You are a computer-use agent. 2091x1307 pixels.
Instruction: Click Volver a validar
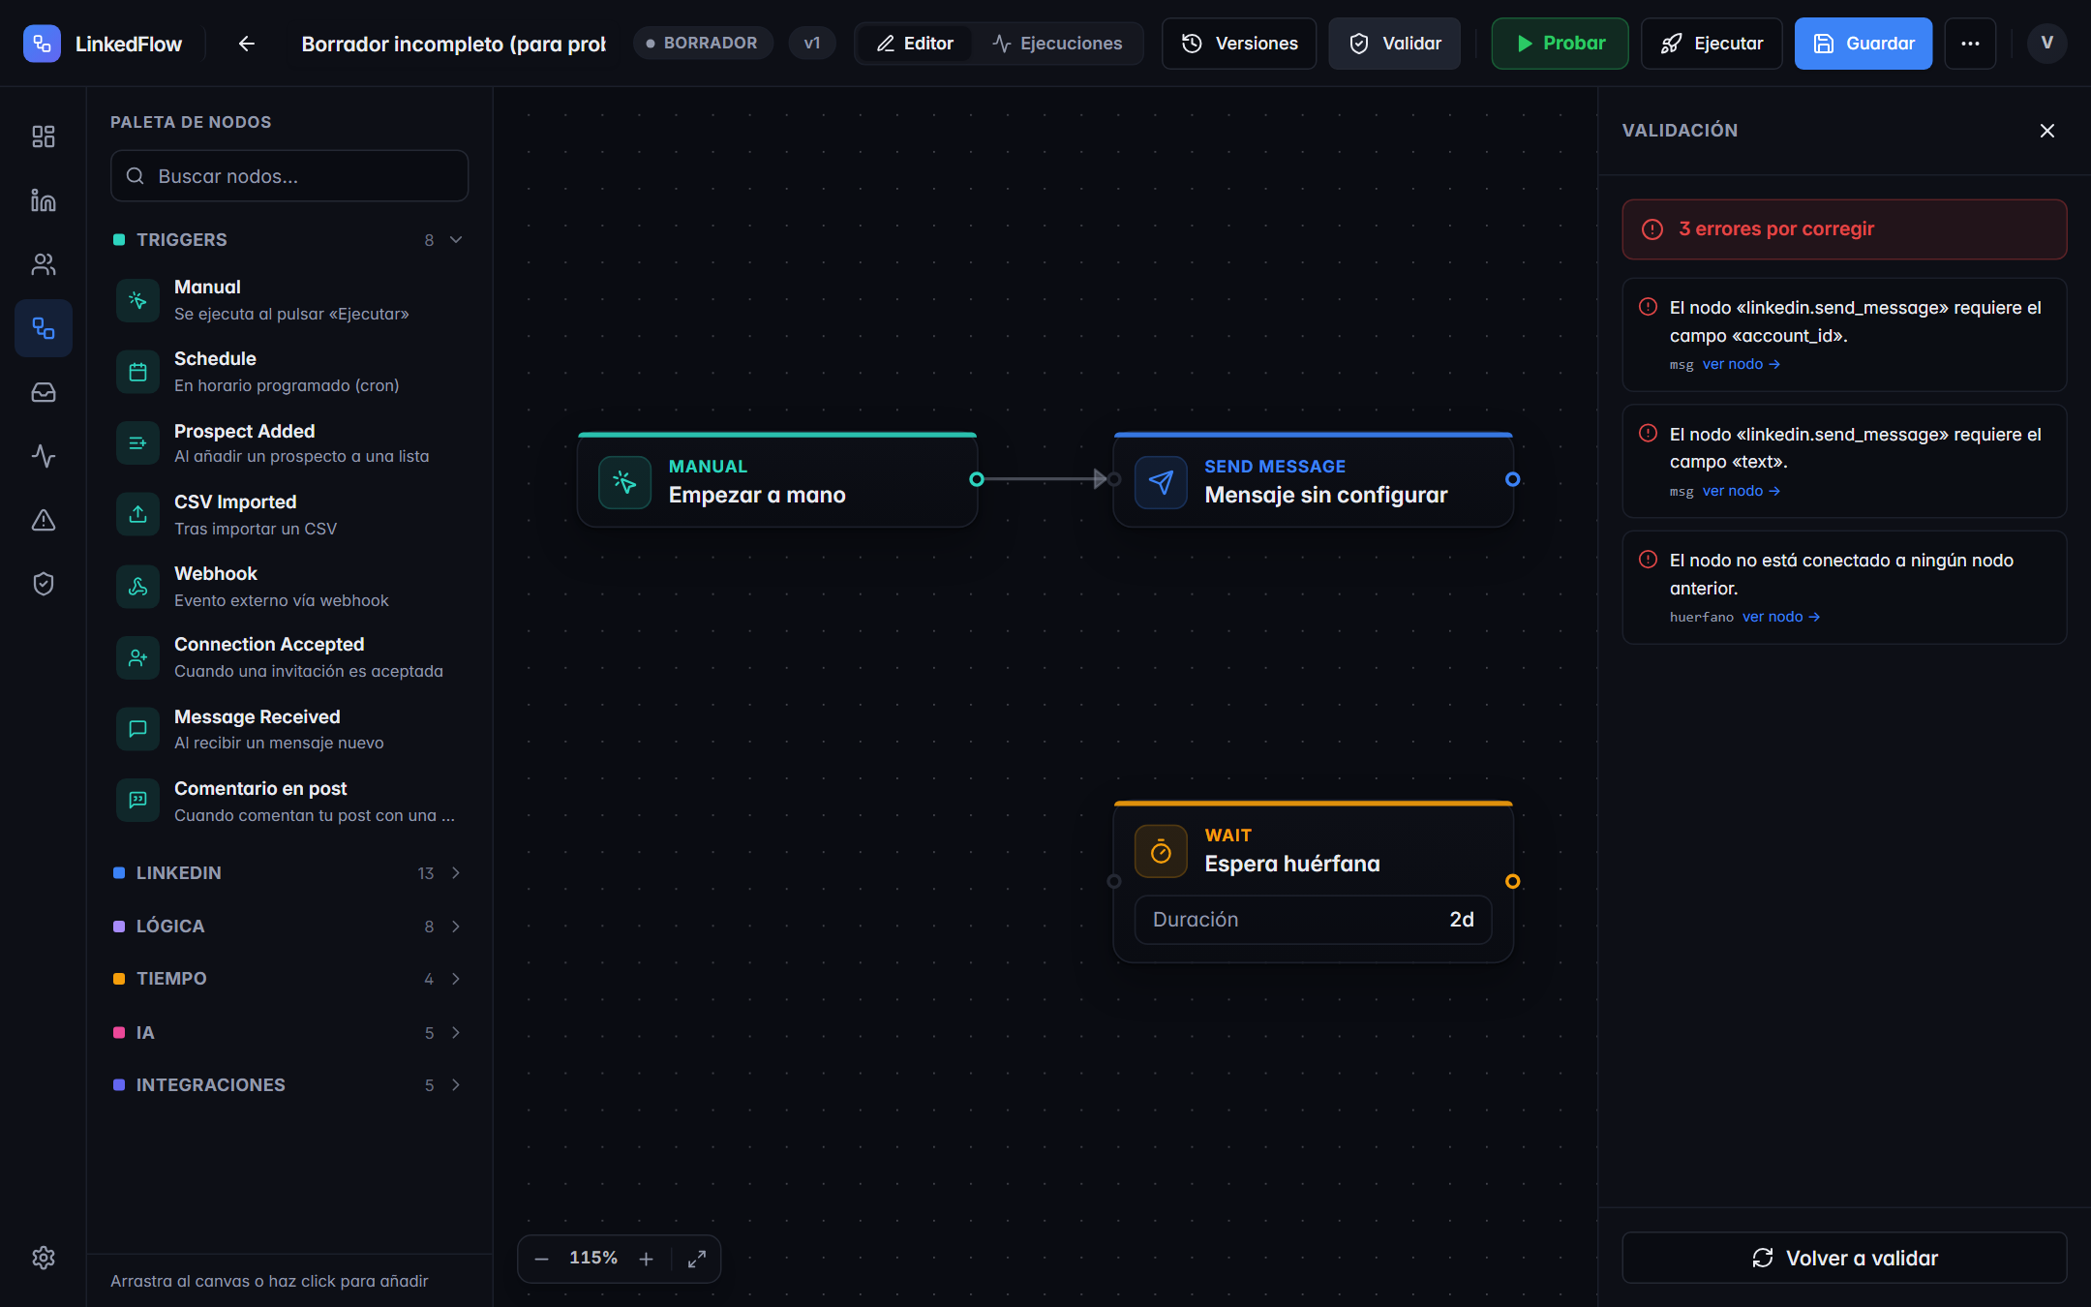pyautogui.click(x=1844, y=1258)
